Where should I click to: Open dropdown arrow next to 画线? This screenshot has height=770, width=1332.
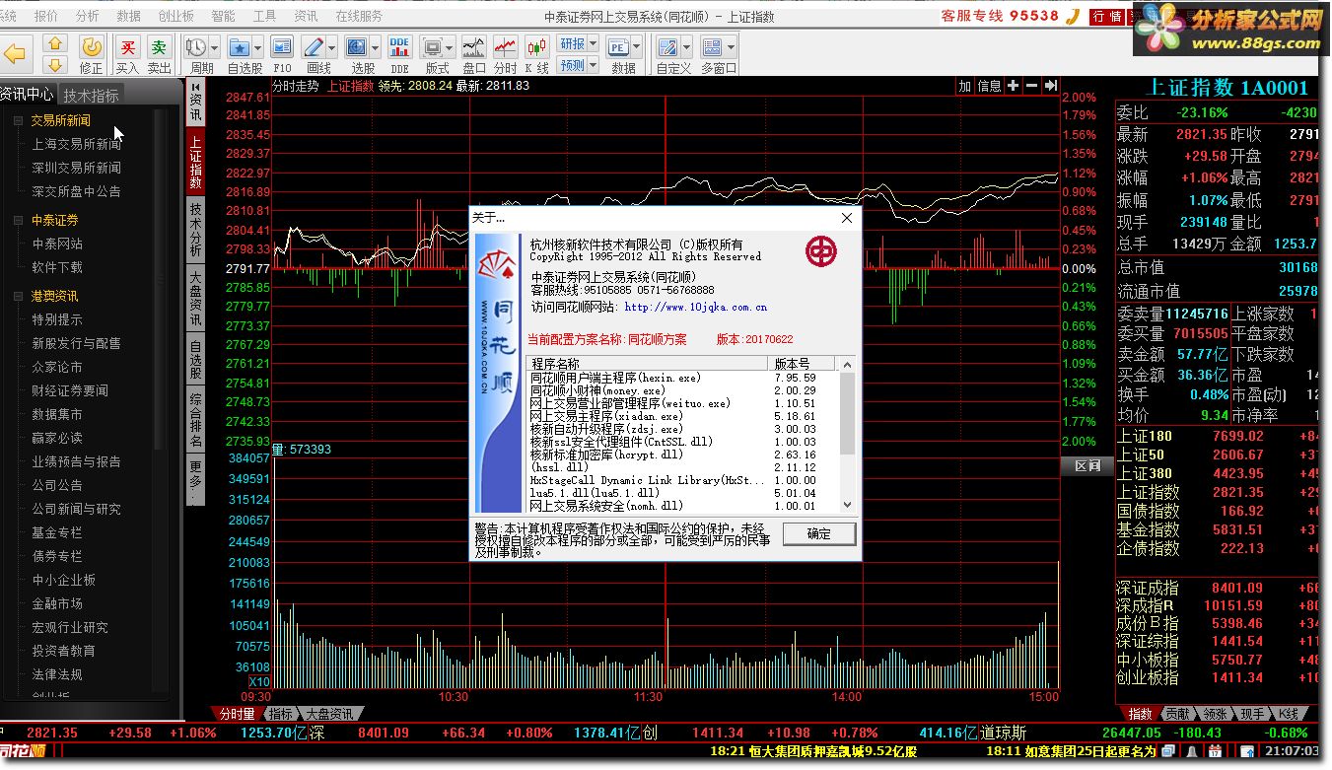332,47
